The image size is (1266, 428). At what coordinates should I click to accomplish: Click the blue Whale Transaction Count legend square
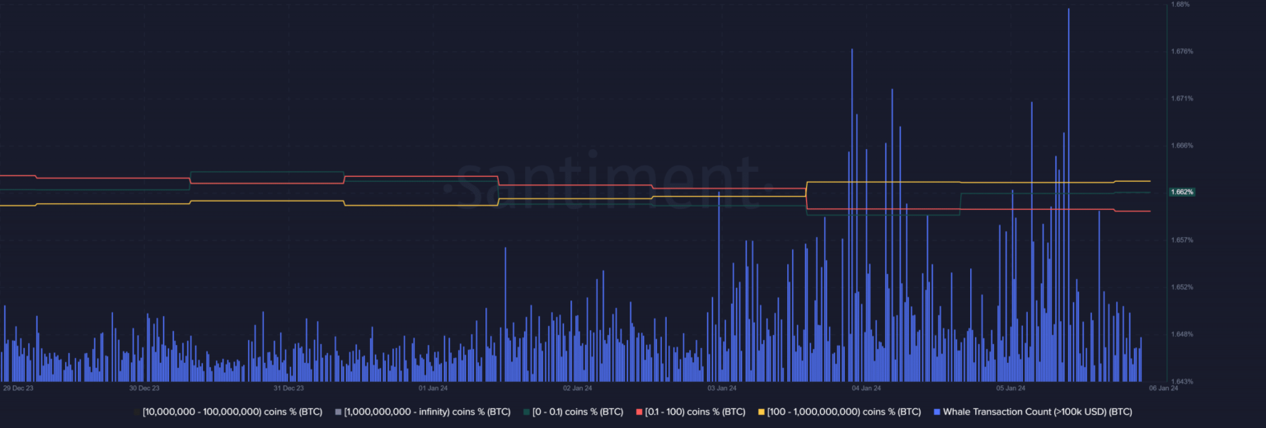pyautogui.click(x=937, y=412)
